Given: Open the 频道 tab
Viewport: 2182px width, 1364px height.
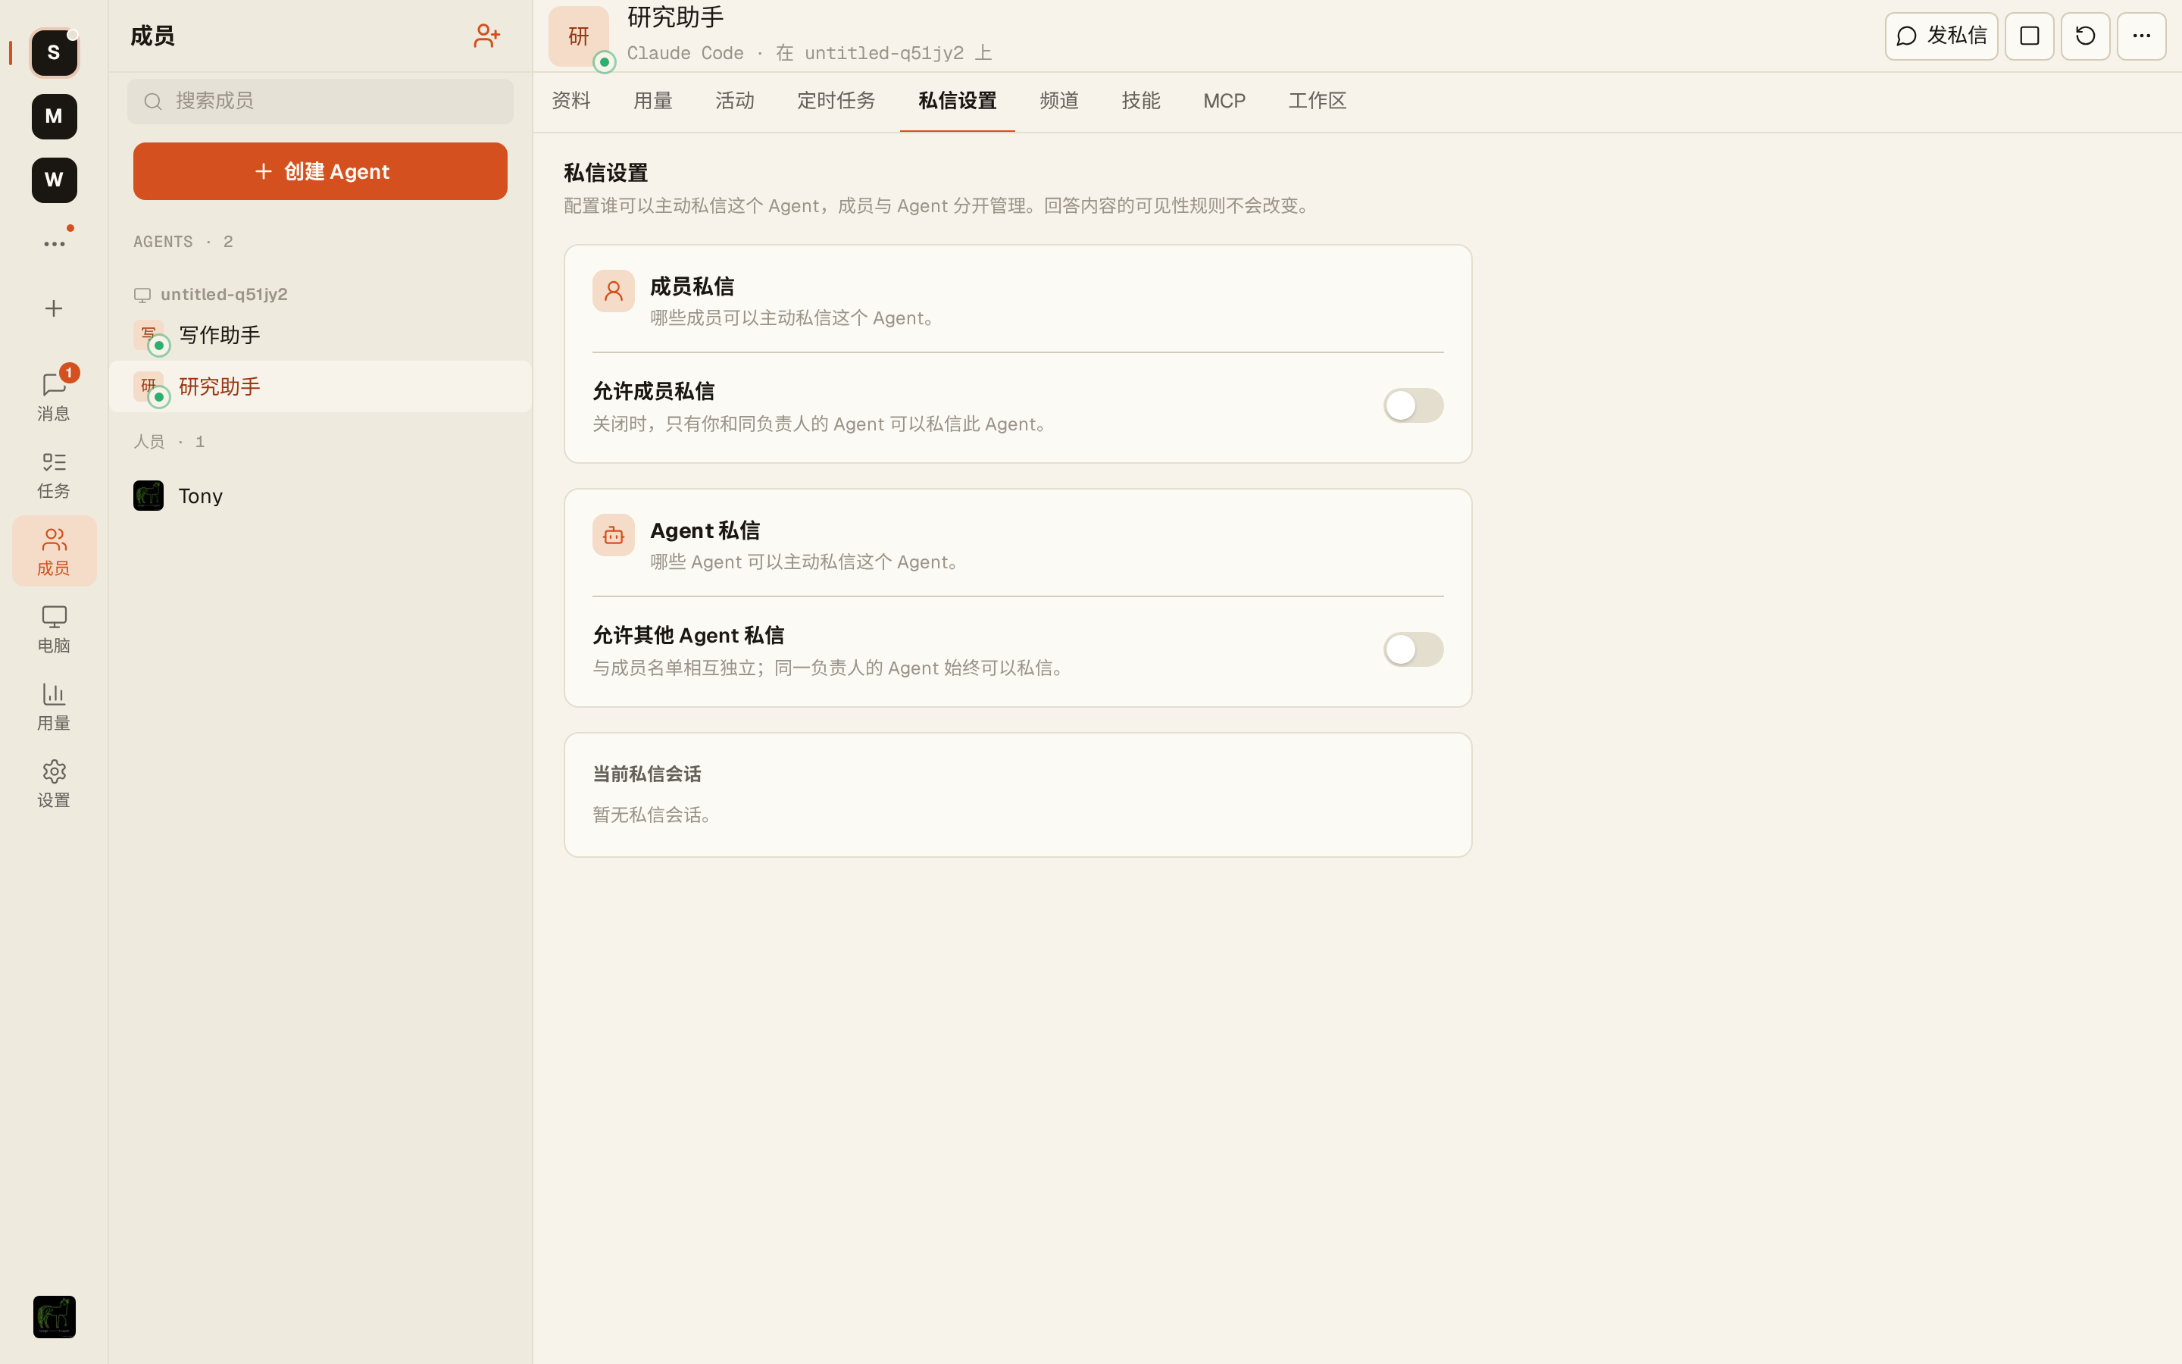Looking at the screenshot, I should click(1059, 101).
